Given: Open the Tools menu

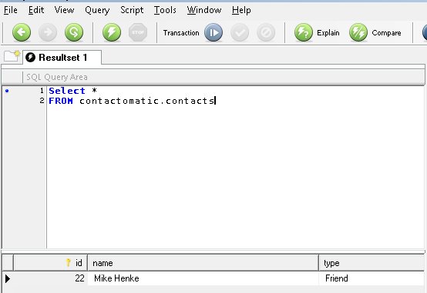Looking at the screenshot, I should point(165,10).
